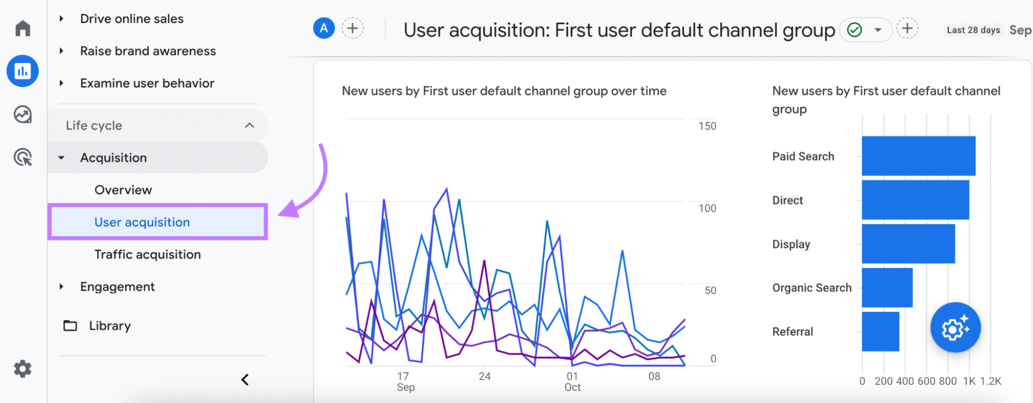
Task: Open the Home page
Action: pyautogui.click(x=23, y=28)
